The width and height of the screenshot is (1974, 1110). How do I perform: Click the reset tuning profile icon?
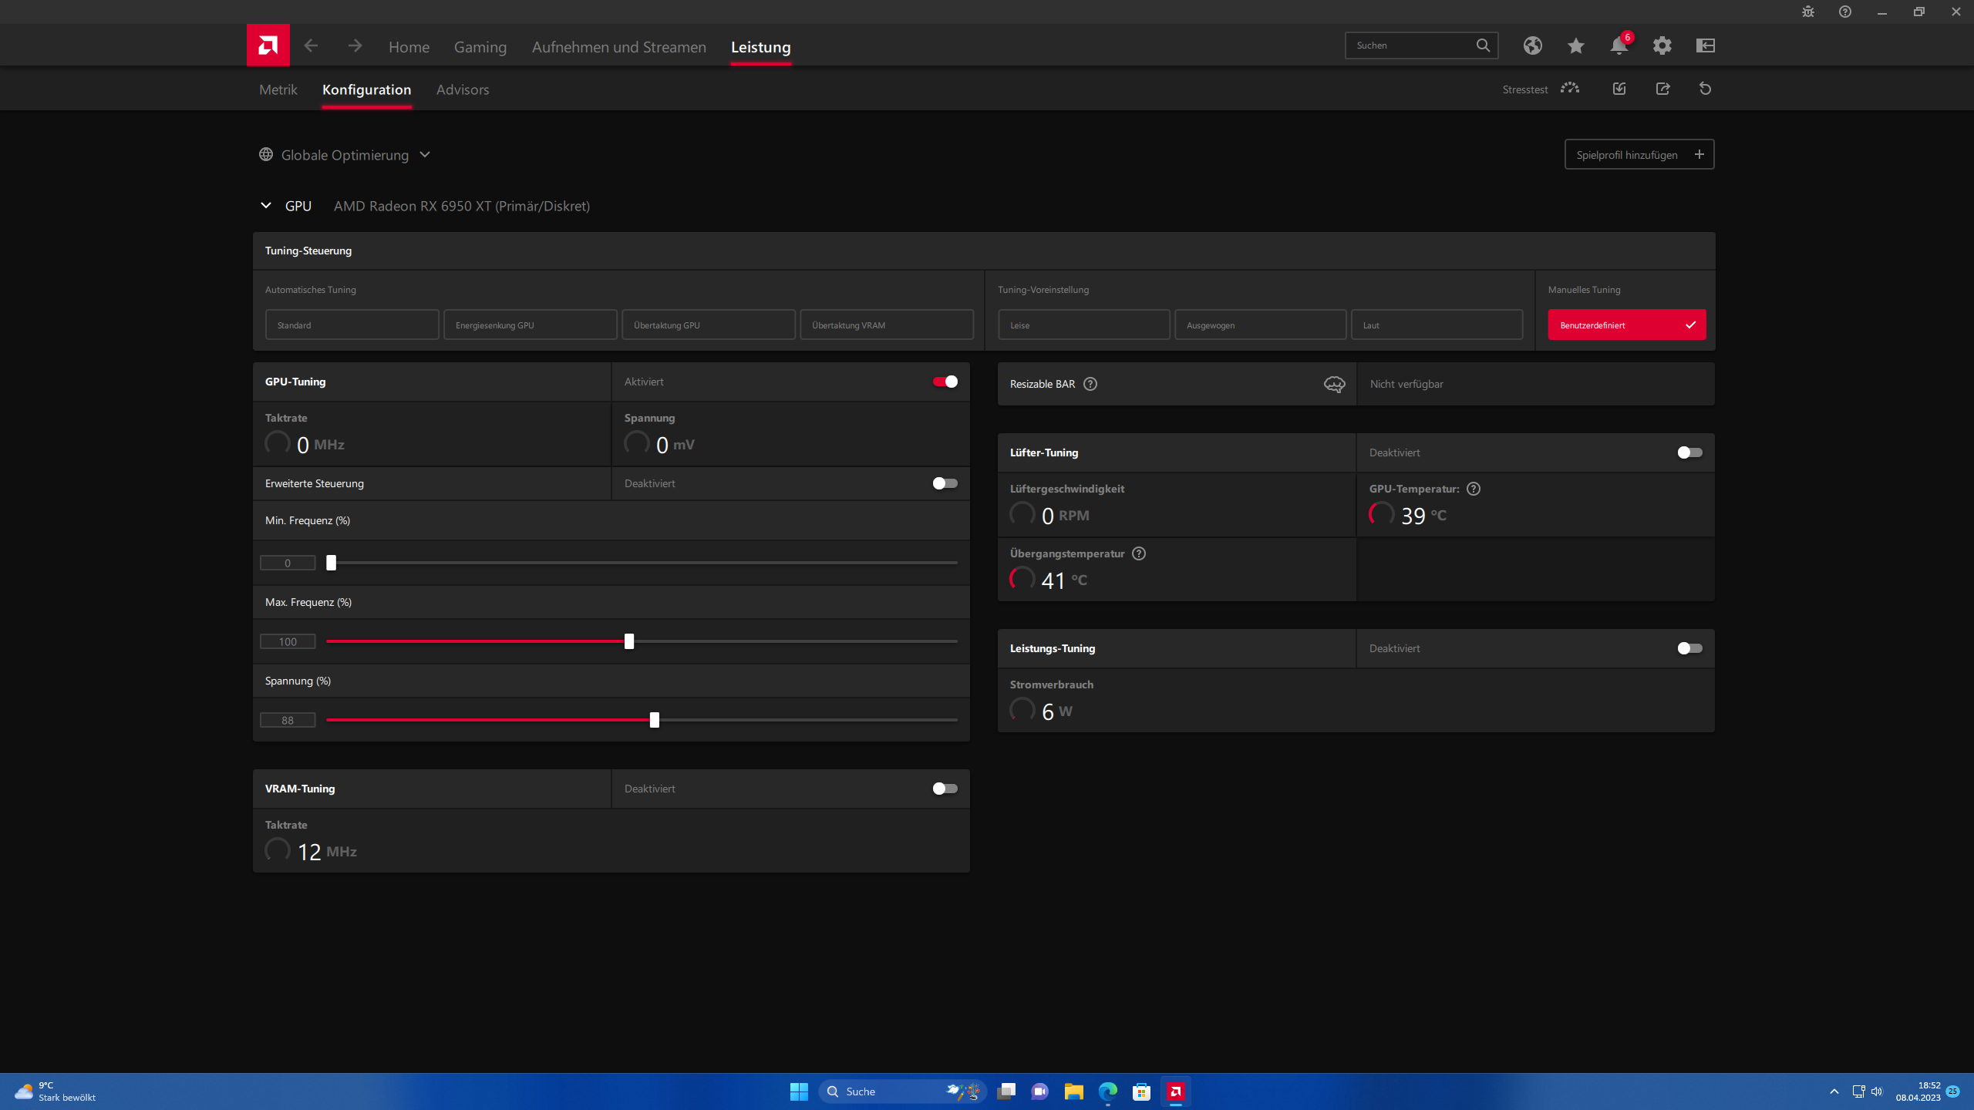tap(1705, 89)
